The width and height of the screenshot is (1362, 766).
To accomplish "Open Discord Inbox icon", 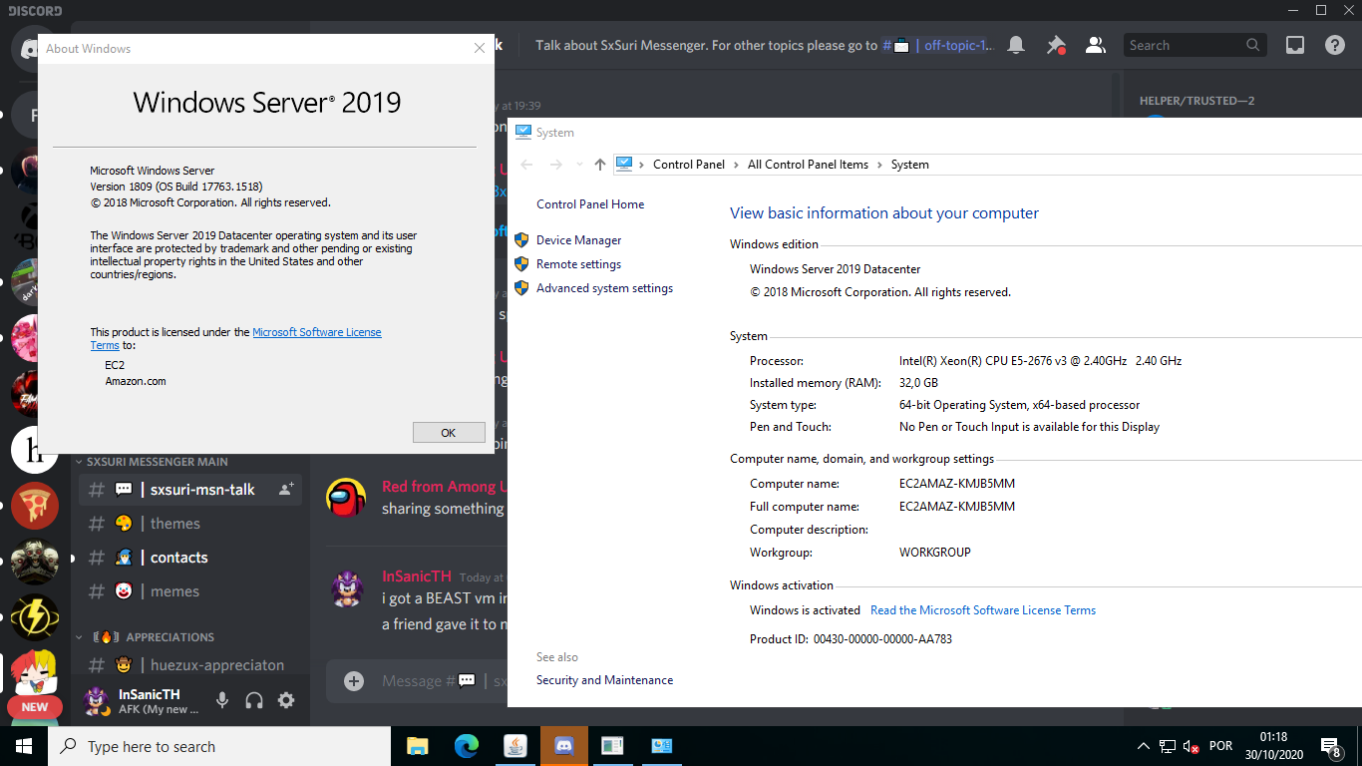I will click(1295, 45).
